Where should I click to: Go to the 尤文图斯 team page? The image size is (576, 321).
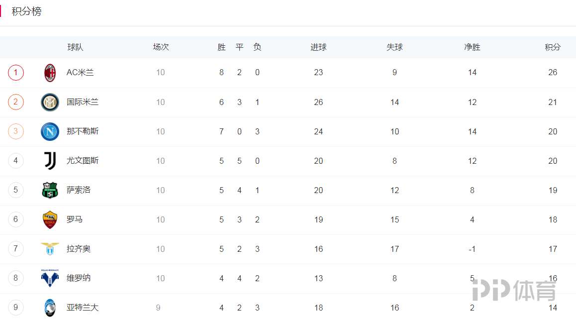tap(83, 161)
